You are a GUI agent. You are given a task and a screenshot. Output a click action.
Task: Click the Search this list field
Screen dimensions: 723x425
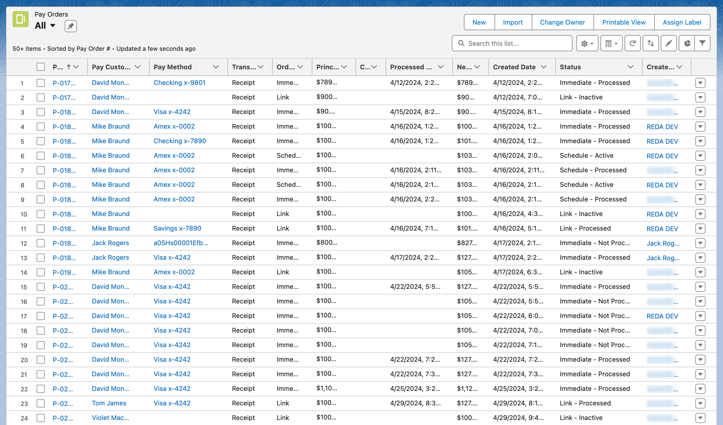(512, 43)
